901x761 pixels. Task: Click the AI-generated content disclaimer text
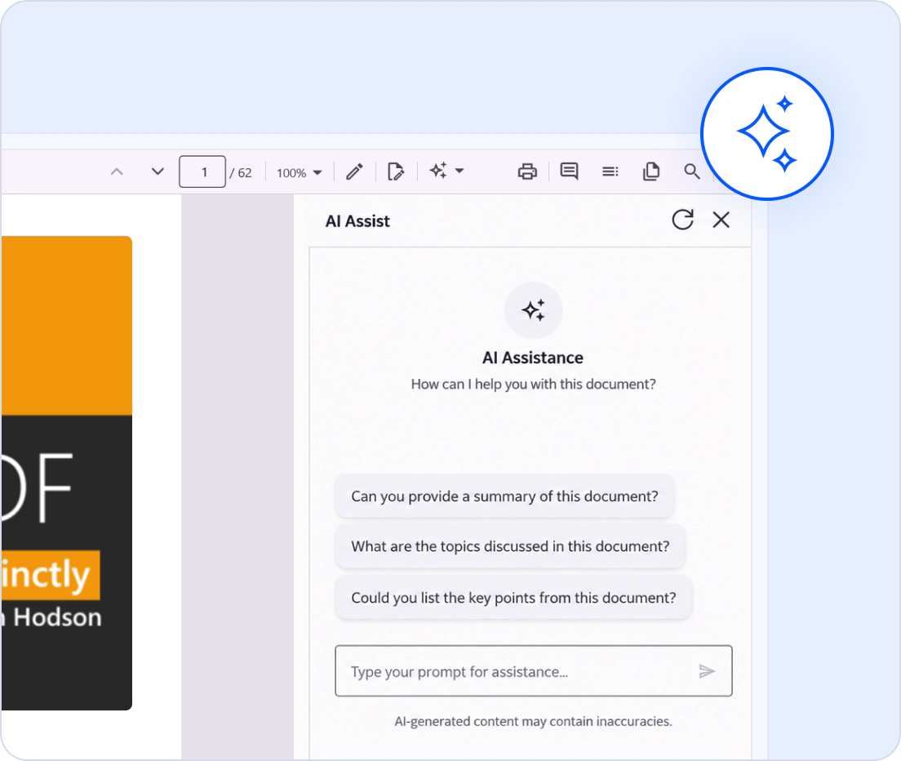click(533, 721)
